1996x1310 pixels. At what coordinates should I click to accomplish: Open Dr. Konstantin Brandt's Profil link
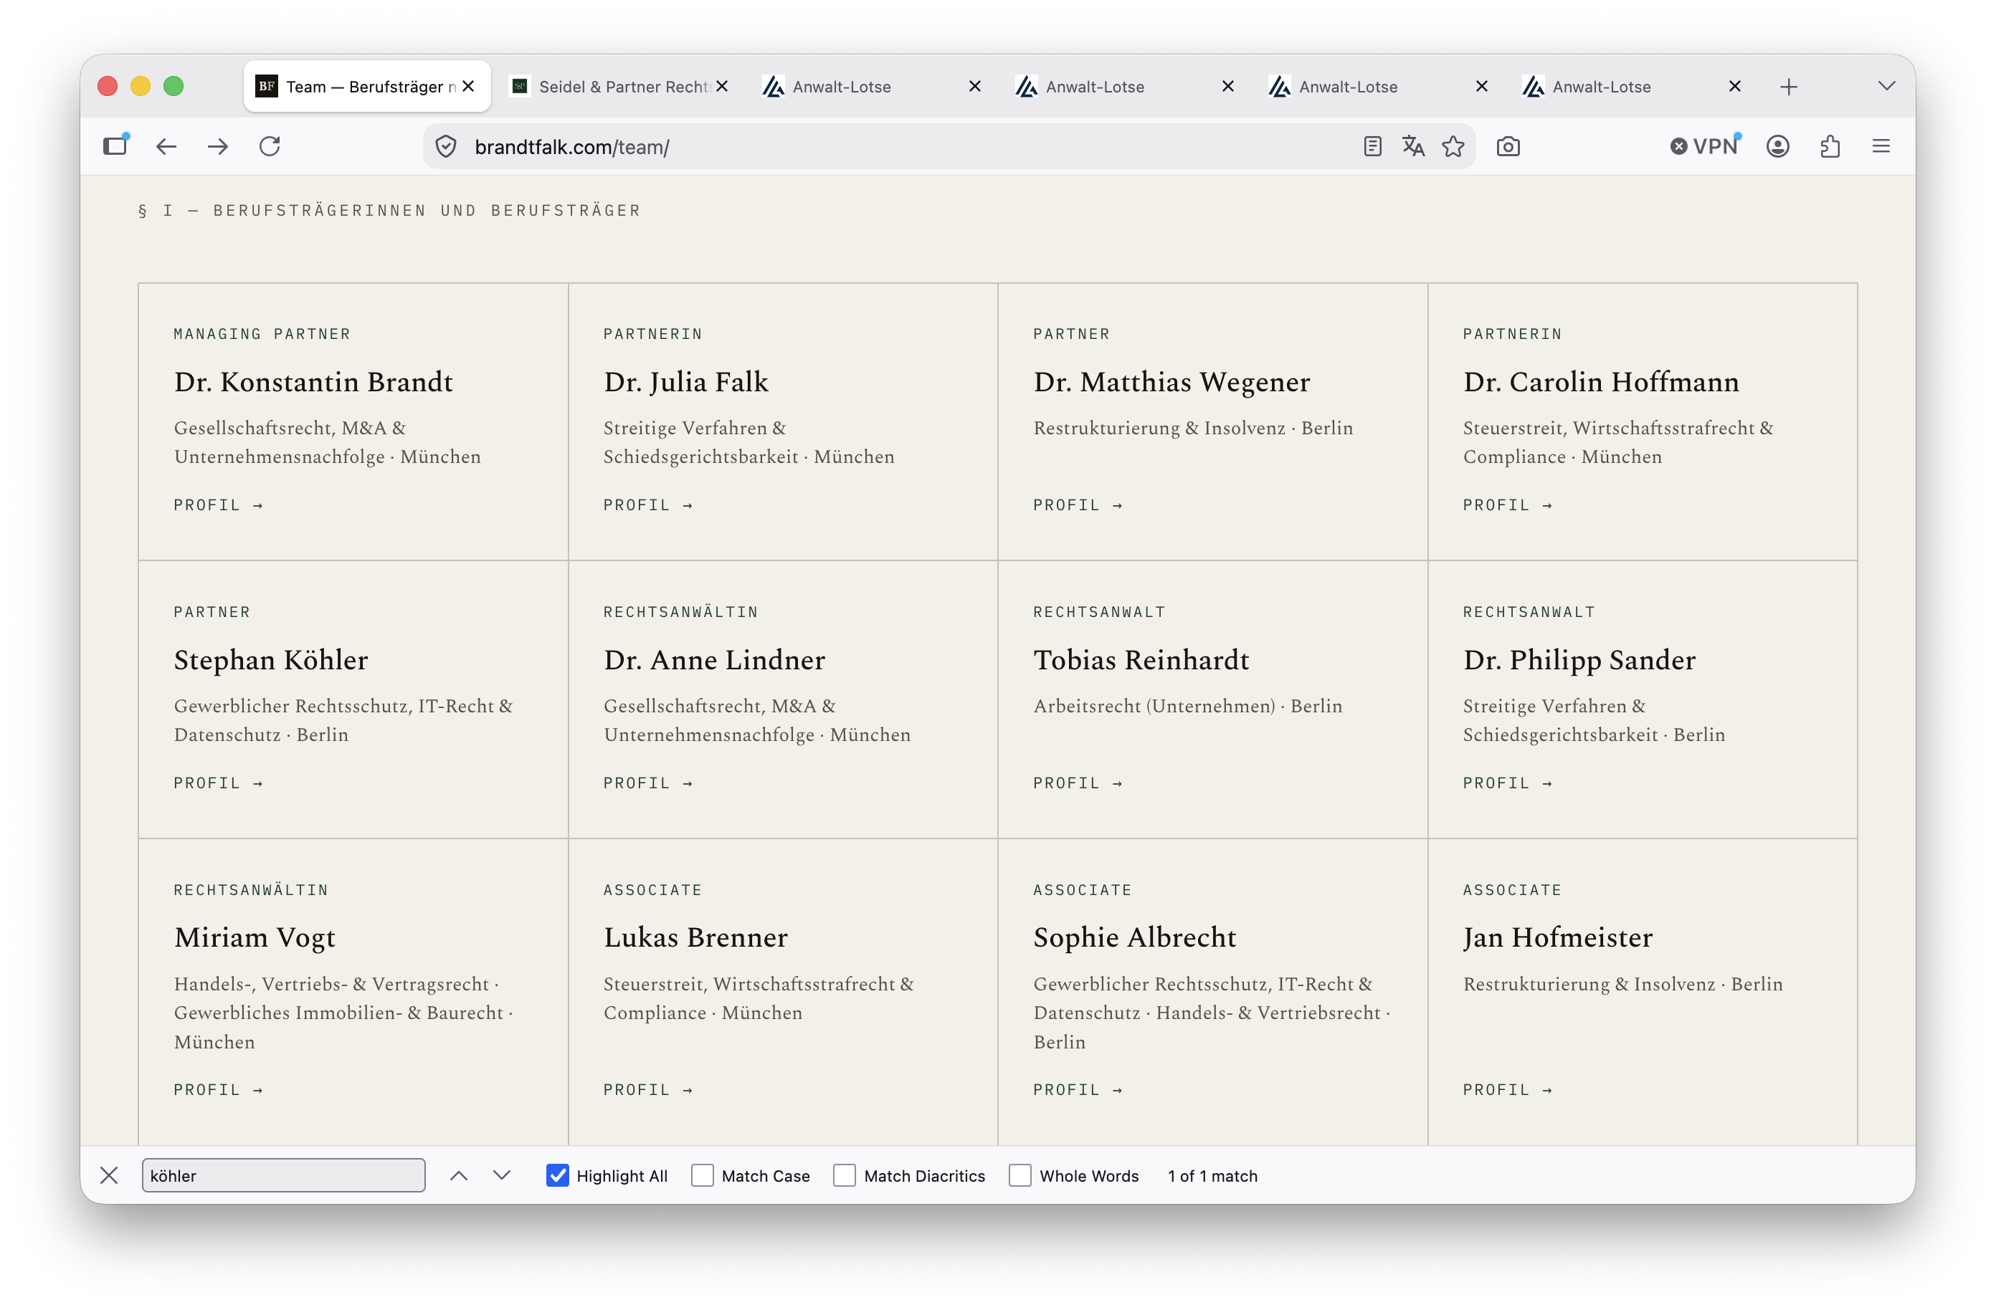tap(218, 505)
